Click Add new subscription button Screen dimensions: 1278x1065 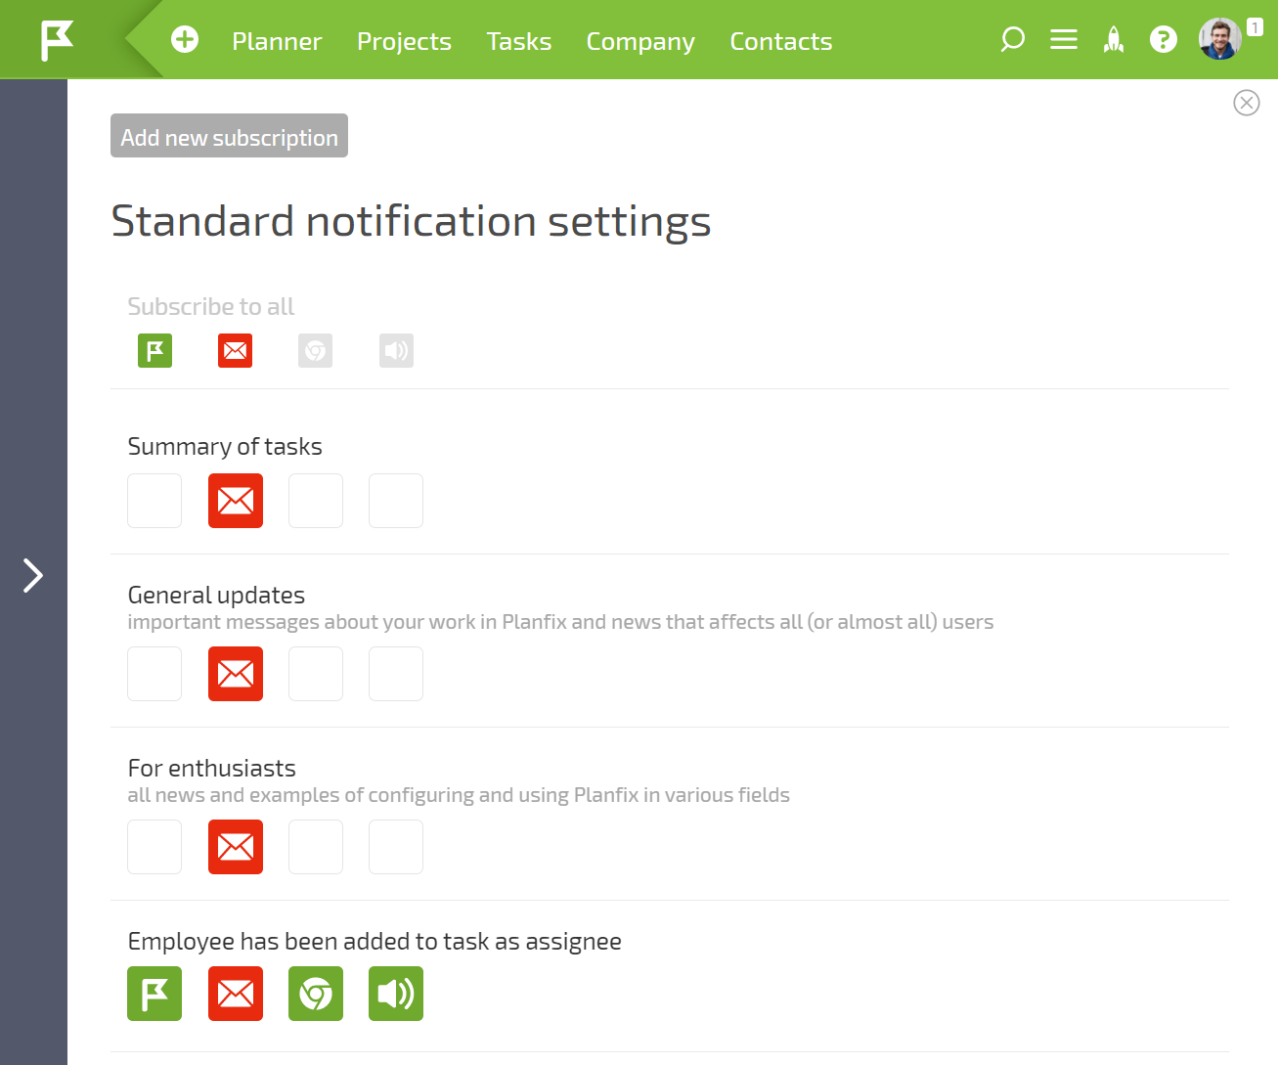tap(229, 136)
